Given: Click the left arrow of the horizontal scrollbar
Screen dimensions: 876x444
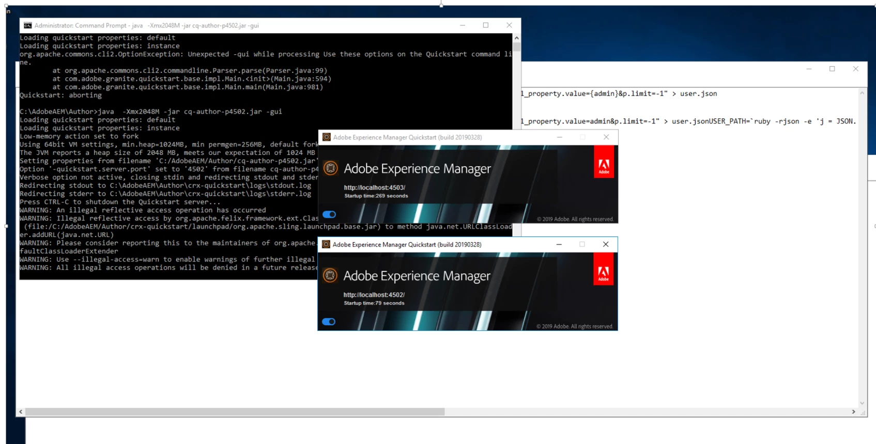Looking at the screenshot, I should click(x=21, y=412).
